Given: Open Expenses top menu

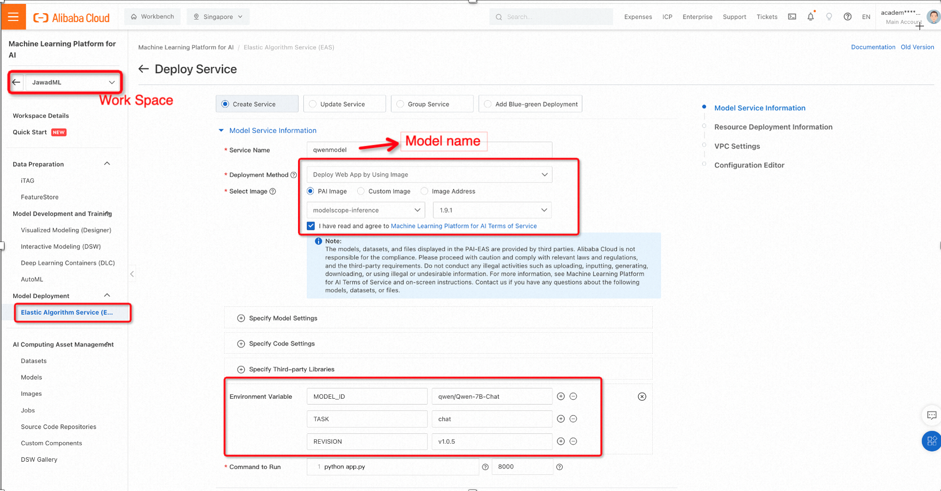Looking at the screenshot, I should (x=638, y=17).
